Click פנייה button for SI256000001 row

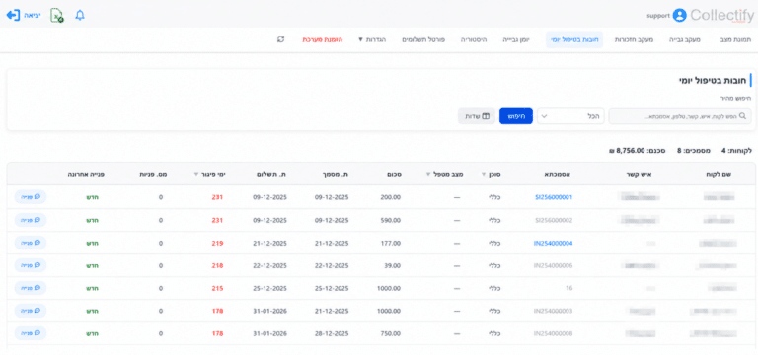tap(31, 197)
